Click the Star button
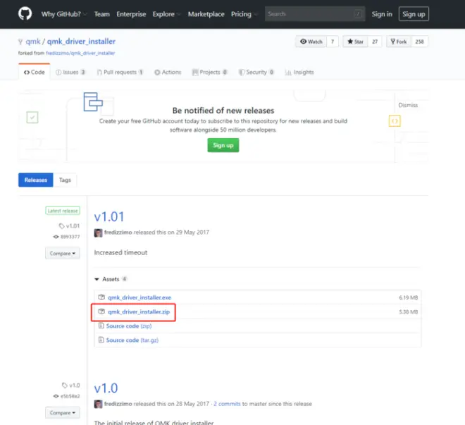Screen dimensions: 465x425 355,42
